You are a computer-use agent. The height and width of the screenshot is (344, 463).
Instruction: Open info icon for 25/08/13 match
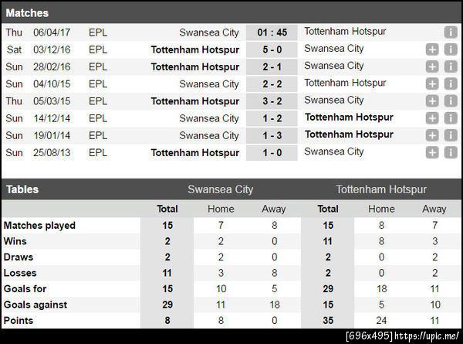451,152
